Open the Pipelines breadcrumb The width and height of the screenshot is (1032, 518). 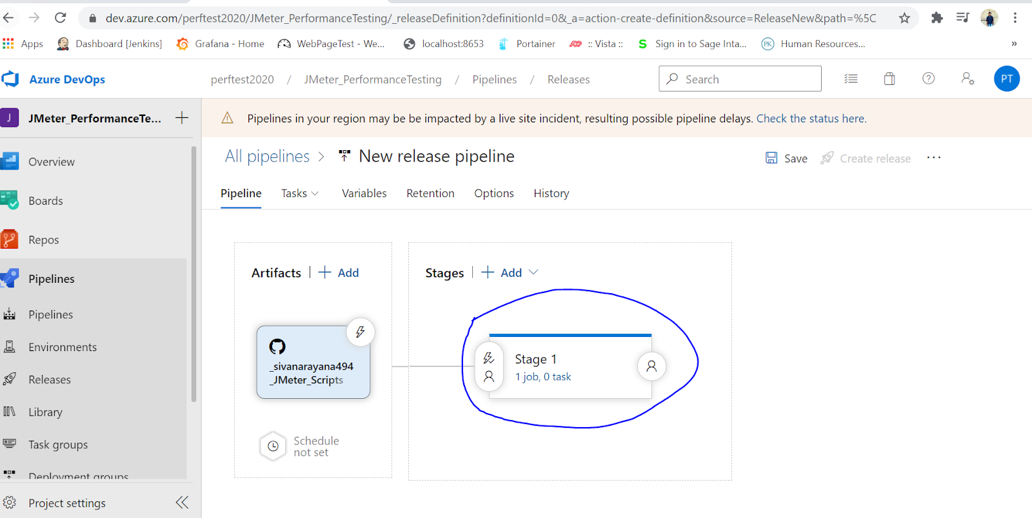pos(495,79)
